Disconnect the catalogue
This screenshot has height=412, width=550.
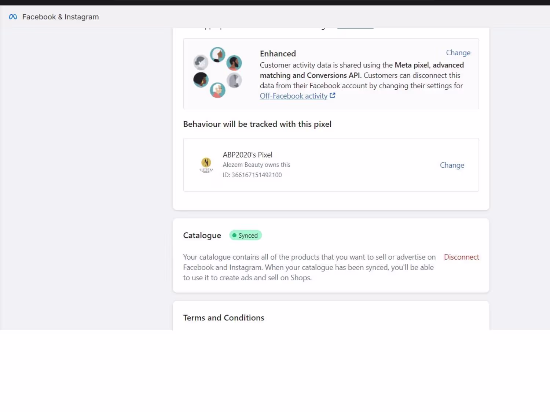coord(461,257)
